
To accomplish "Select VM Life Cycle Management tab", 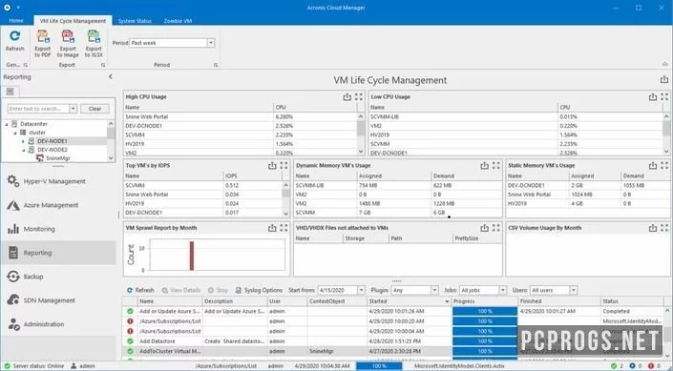I will [x=73, y=21].
